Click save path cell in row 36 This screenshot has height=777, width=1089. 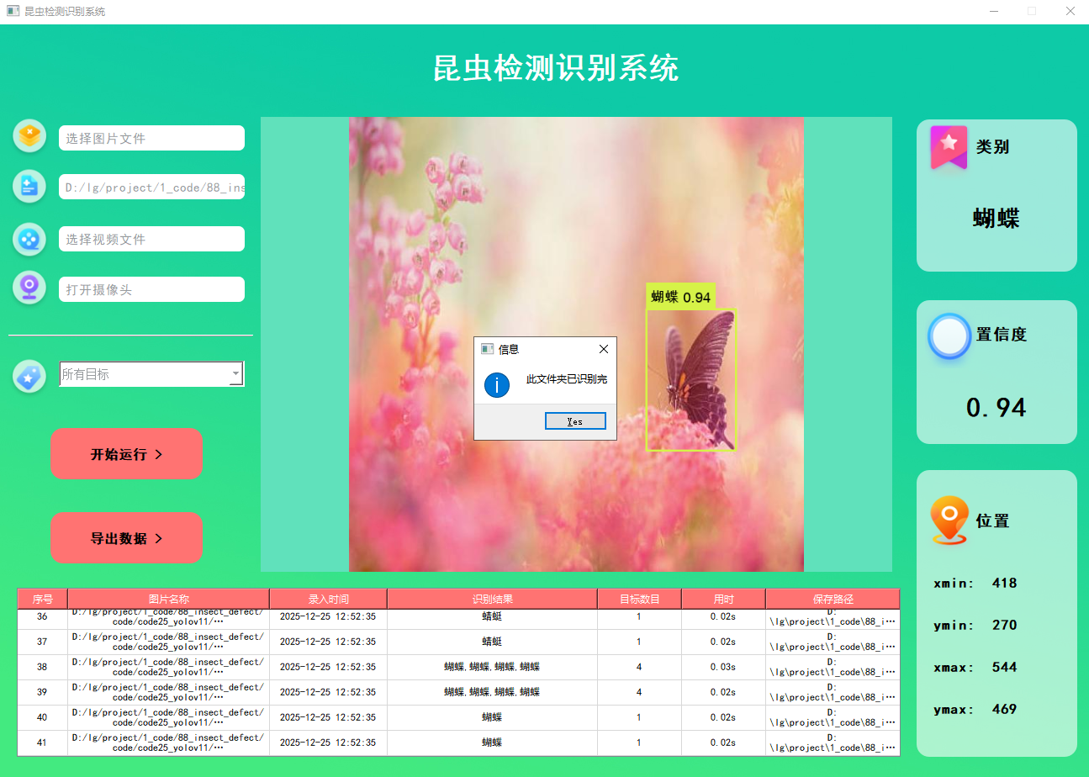(x=833, y=617)
